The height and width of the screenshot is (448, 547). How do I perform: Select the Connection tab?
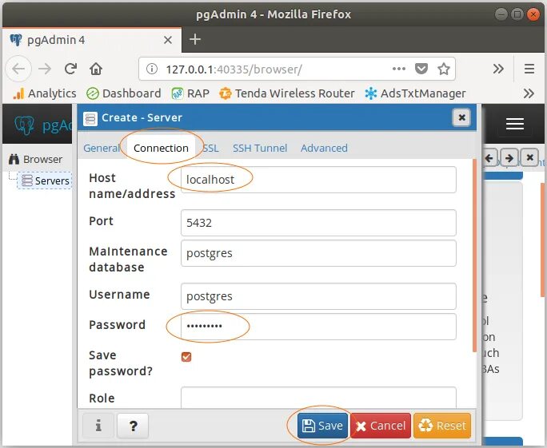[x=161, y=148]
